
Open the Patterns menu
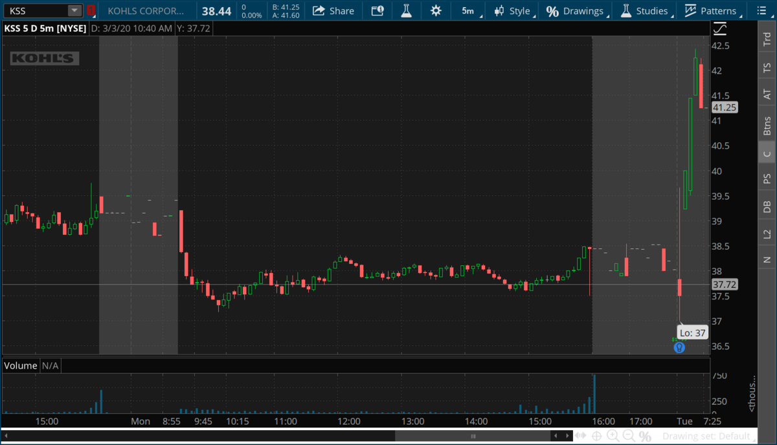coord(710,11)
